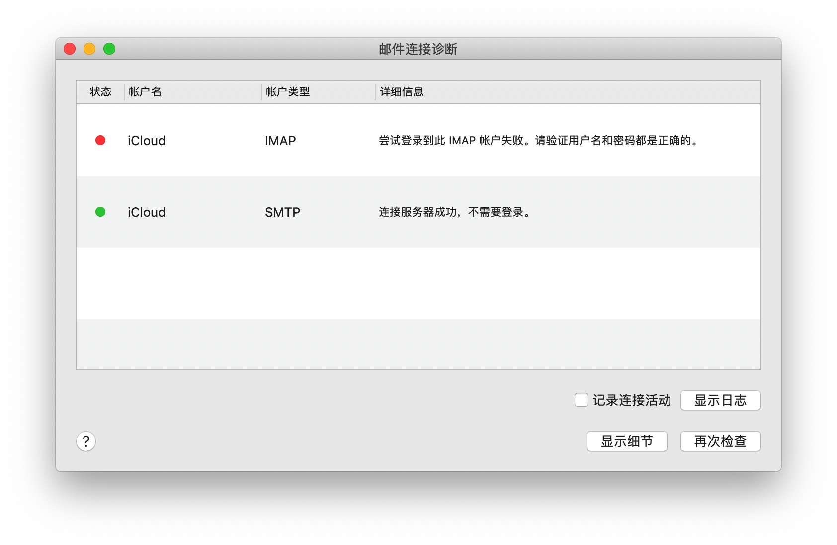Click the green status dot for iCloud SMTP
837x545 pixels.
pyautogui.click(x=100, y=212)
